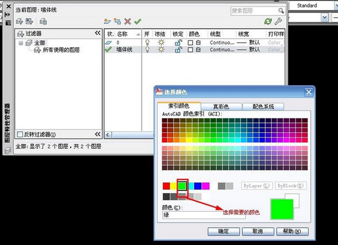Viewport: 338px width, 245px height.
Task: Click the New Layer icon
Action: click(x=107, y=21)
